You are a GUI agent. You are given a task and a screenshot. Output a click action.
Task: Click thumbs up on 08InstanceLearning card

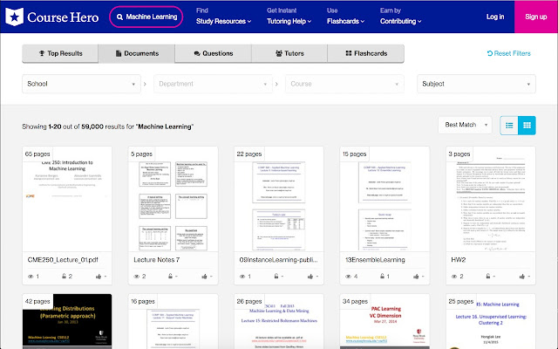point(310,277)
